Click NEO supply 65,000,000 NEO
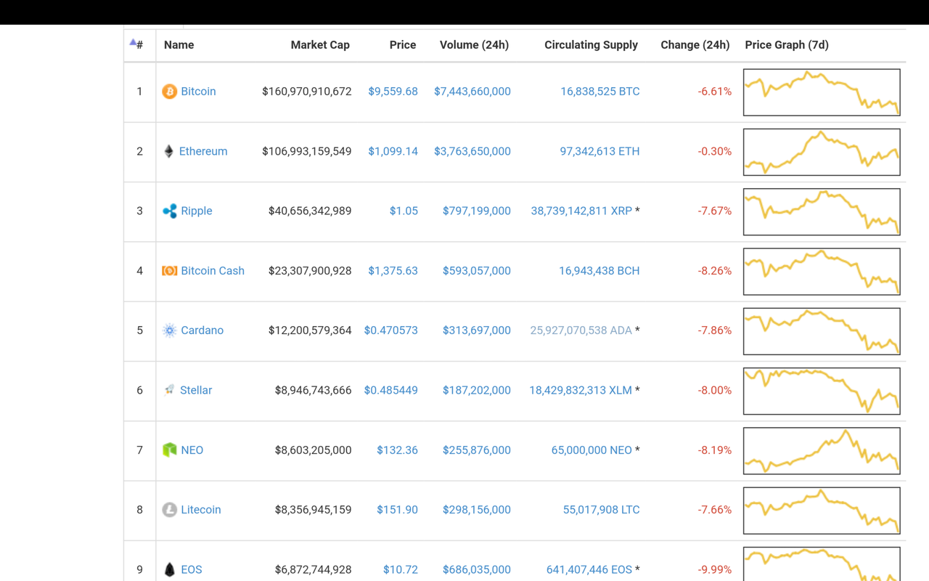929x581 pixels. click(592, 450)
